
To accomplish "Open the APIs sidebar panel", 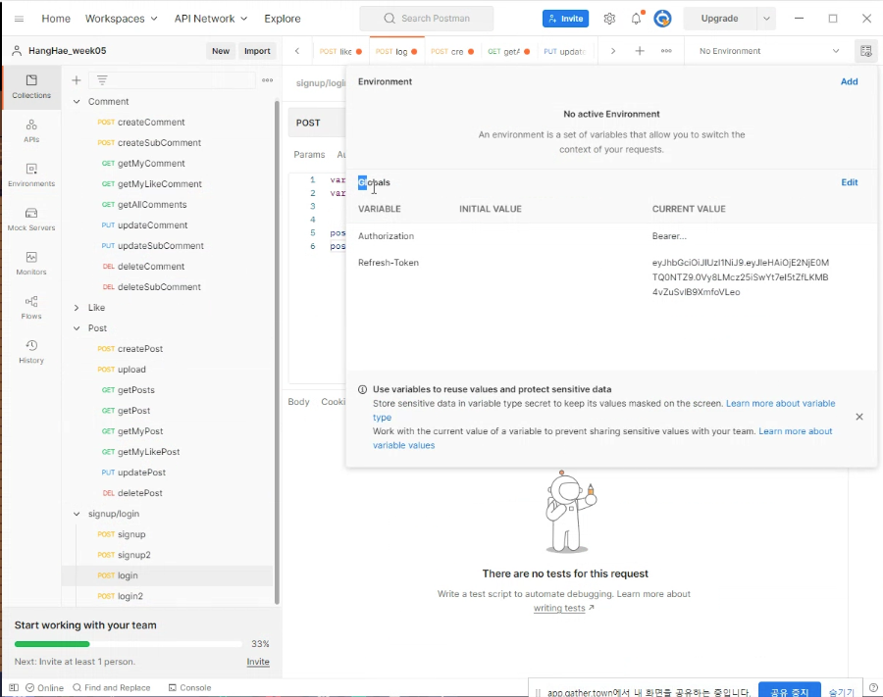I will pyautogui.click(x=31, y=130).
